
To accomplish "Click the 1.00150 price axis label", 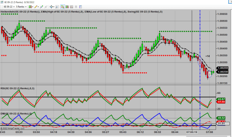I will [222, 83].
